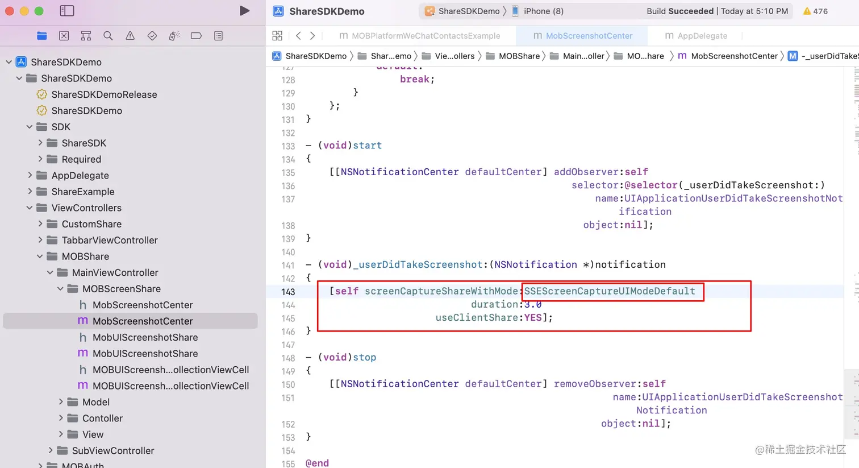
Task: Click UIApplicationUserDidTakeScreenshotNot on line 137
Action: (x=733, y=198)
